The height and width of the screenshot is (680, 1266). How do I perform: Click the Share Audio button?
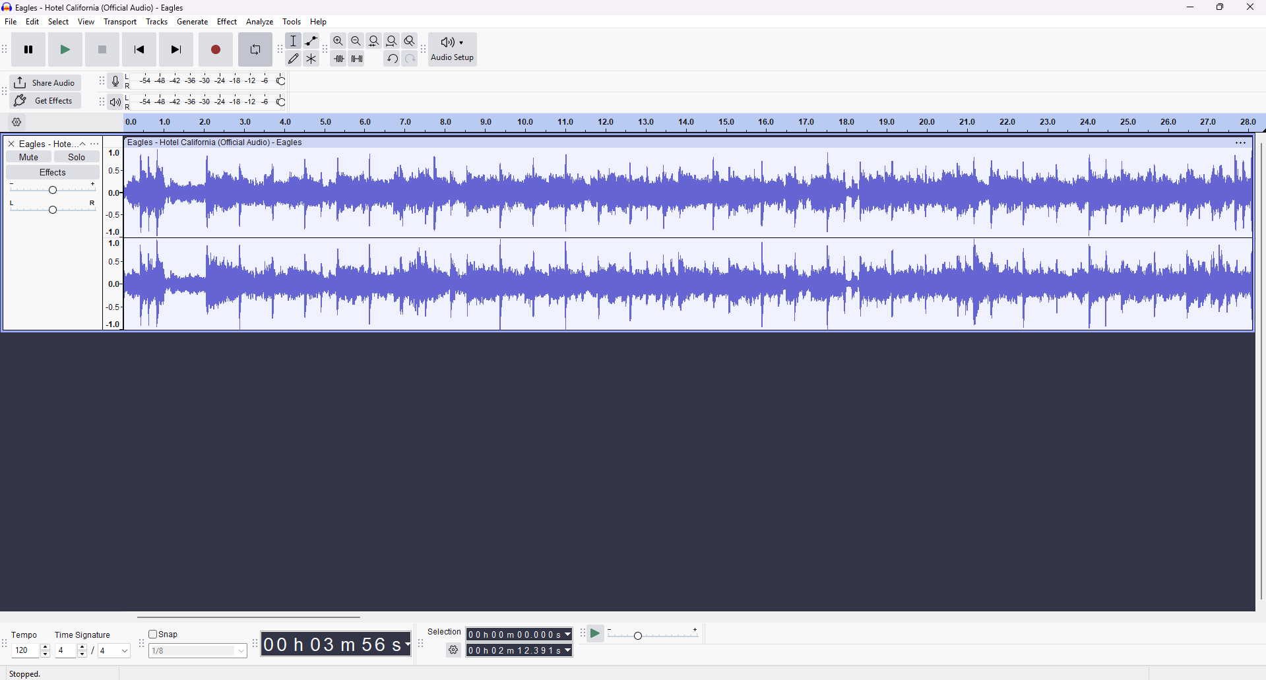coord(46,82)
